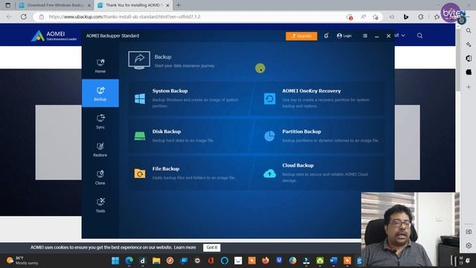
Task: Open File Explorer from the taskbar
Action: [156, 261]
